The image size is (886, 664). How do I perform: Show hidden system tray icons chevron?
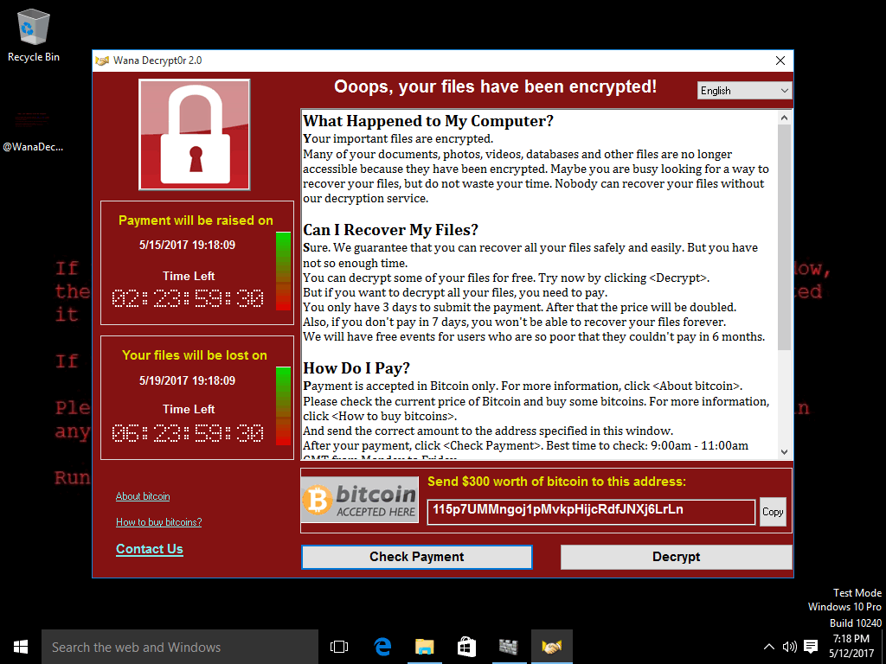[x=769, y=647]
